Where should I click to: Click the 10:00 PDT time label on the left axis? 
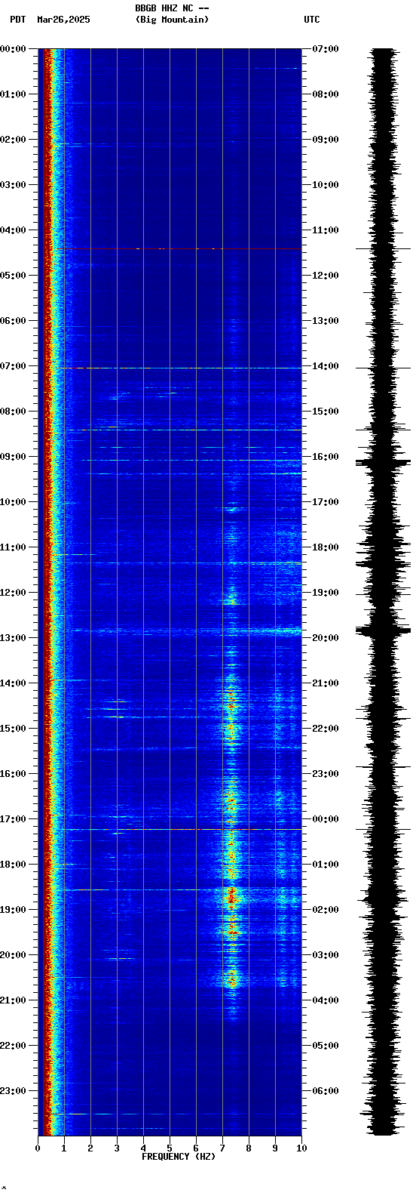coord(13,502)
